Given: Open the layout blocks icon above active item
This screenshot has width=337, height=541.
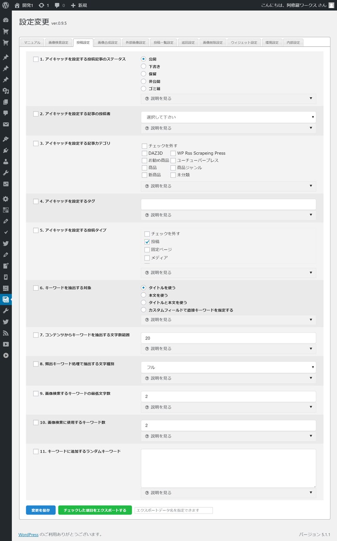Looking at the screenshot, I should click(x=6, y=288).
